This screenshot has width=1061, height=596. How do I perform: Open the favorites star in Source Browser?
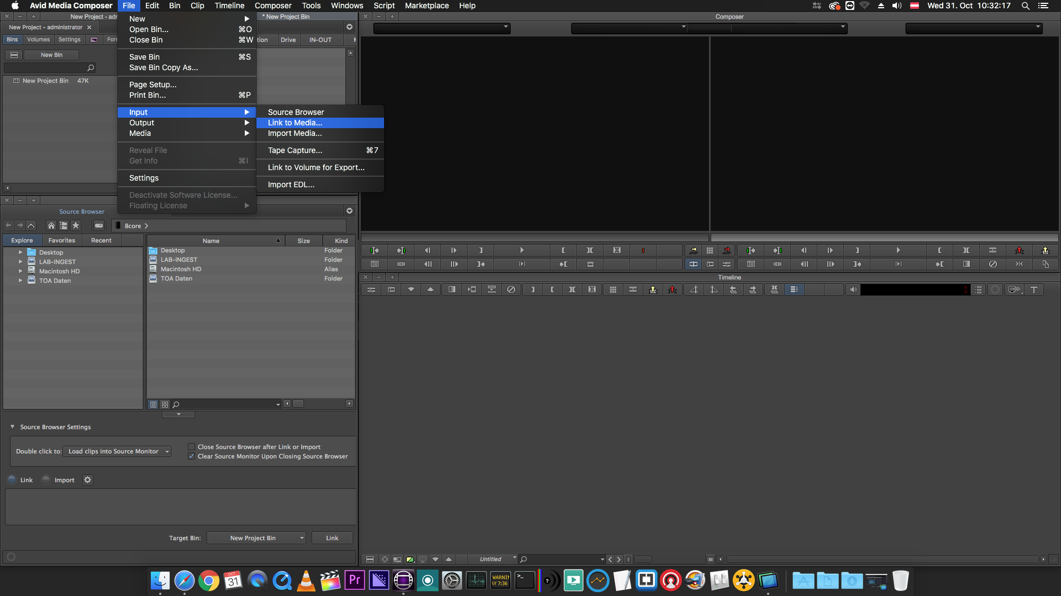[76, 225]
